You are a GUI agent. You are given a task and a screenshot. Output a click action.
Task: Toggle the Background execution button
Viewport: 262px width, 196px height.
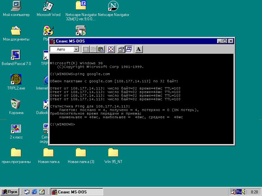[x=129, y=49]
